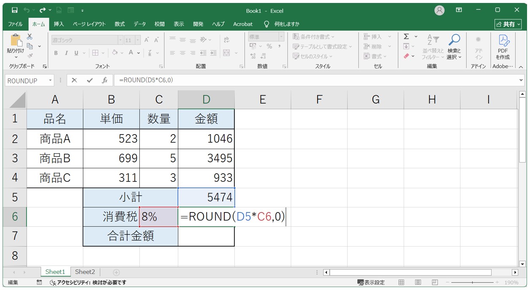530x290 pixels.
Task: Click in the formula bar text
Action: (x=146, y=81)
